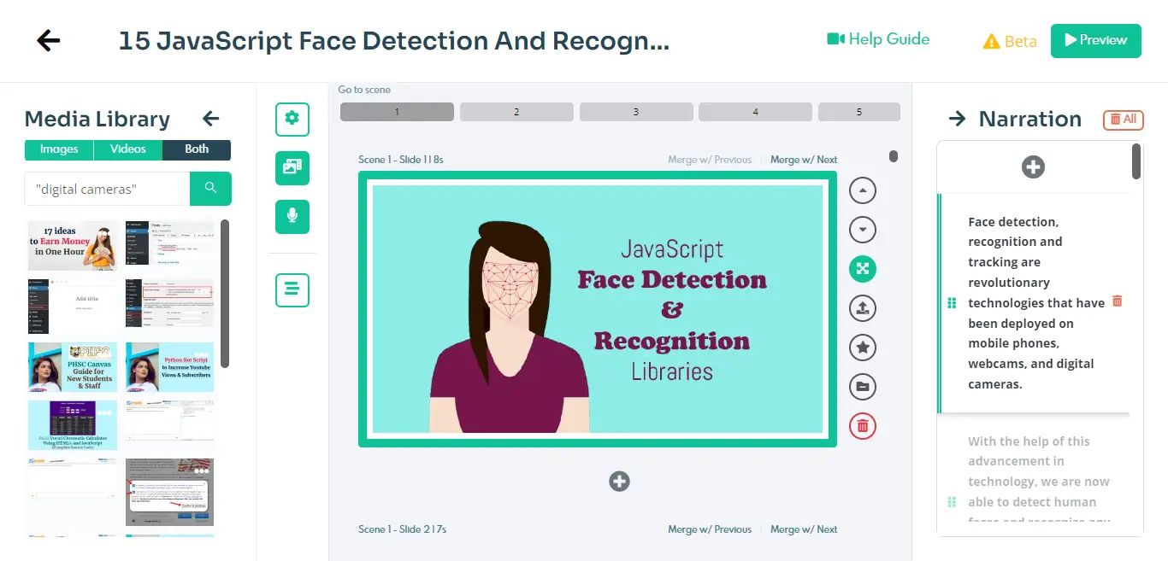Collapse the Narration panel with arrow
Image resolution: width=1168 pixels, height=561 pixels.
point(957,120)
